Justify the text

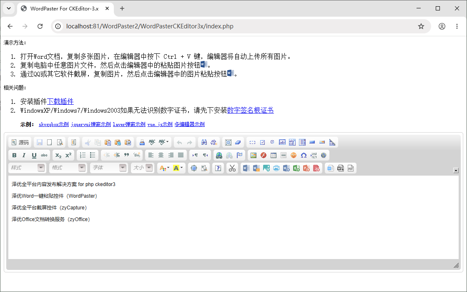(181, 155)
